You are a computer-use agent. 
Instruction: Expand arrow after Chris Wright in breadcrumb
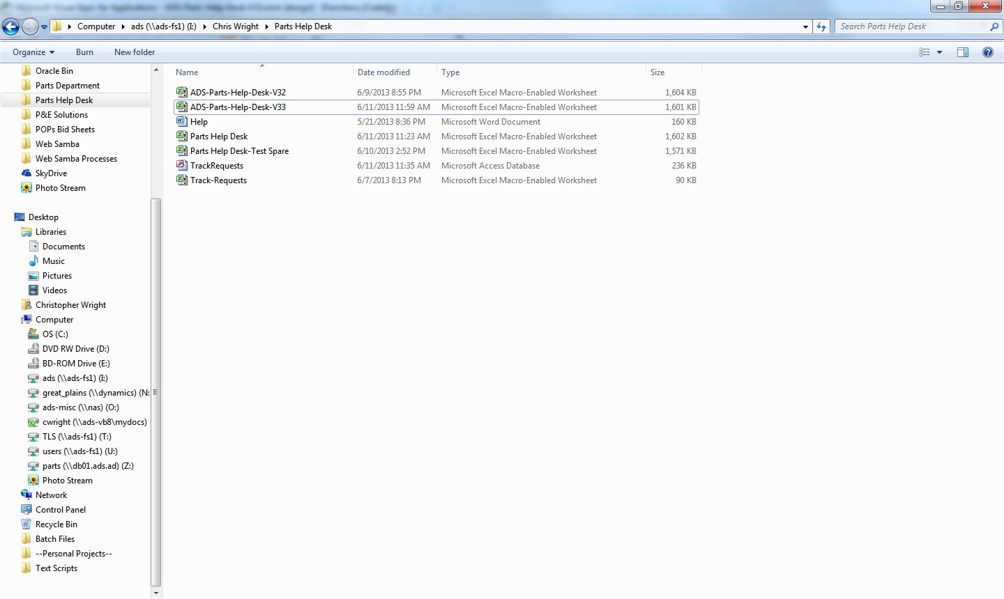(x=267, y=26)
